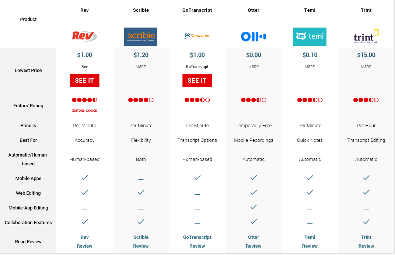Open the Scribie Review link
Image resolution: width=395 pixels, height=255 pixels.
[x=141, y=241]
